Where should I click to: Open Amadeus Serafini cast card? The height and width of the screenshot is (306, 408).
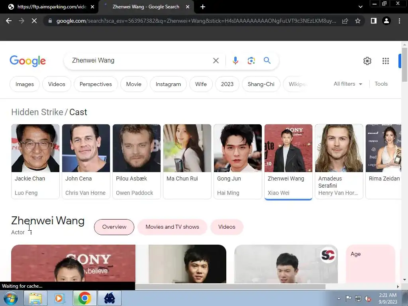(x=339, y=161)
